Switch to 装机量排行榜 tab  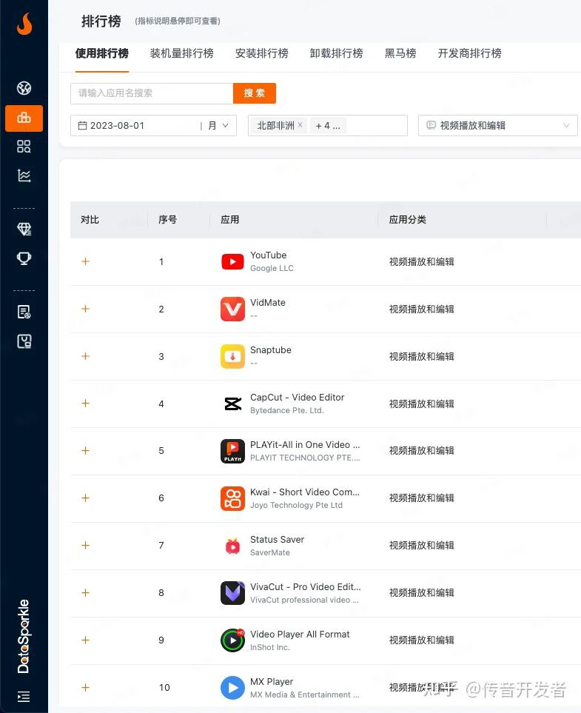(182, 53)
